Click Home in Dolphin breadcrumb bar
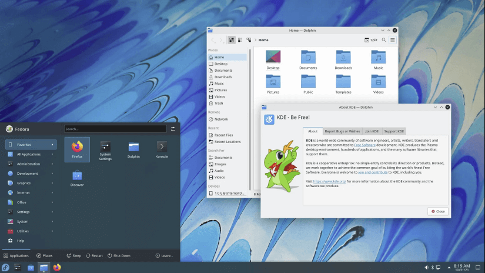This screenshot has height=273, width=485. tap(263, 40)
